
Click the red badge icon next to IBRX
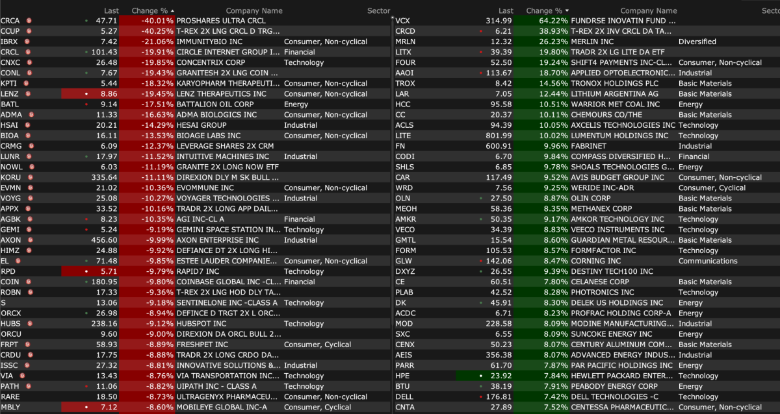tap(28, 42)
